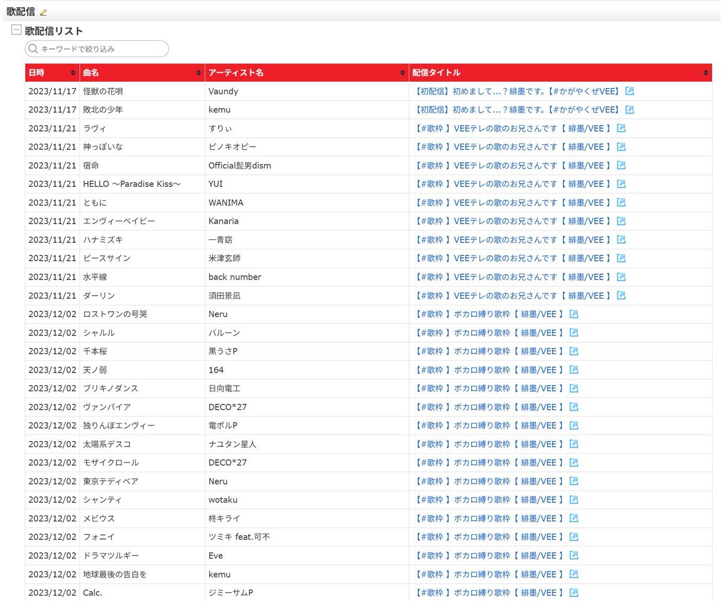This screenshot has height=601, width=721.
Task: Open external link icon in 怪獣の花唄 row
Action: pos(630,91)
